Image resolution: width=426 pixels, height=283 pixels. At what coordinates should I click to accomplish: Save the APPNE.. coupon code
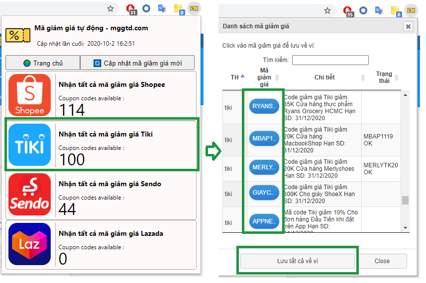coord(264,221)
